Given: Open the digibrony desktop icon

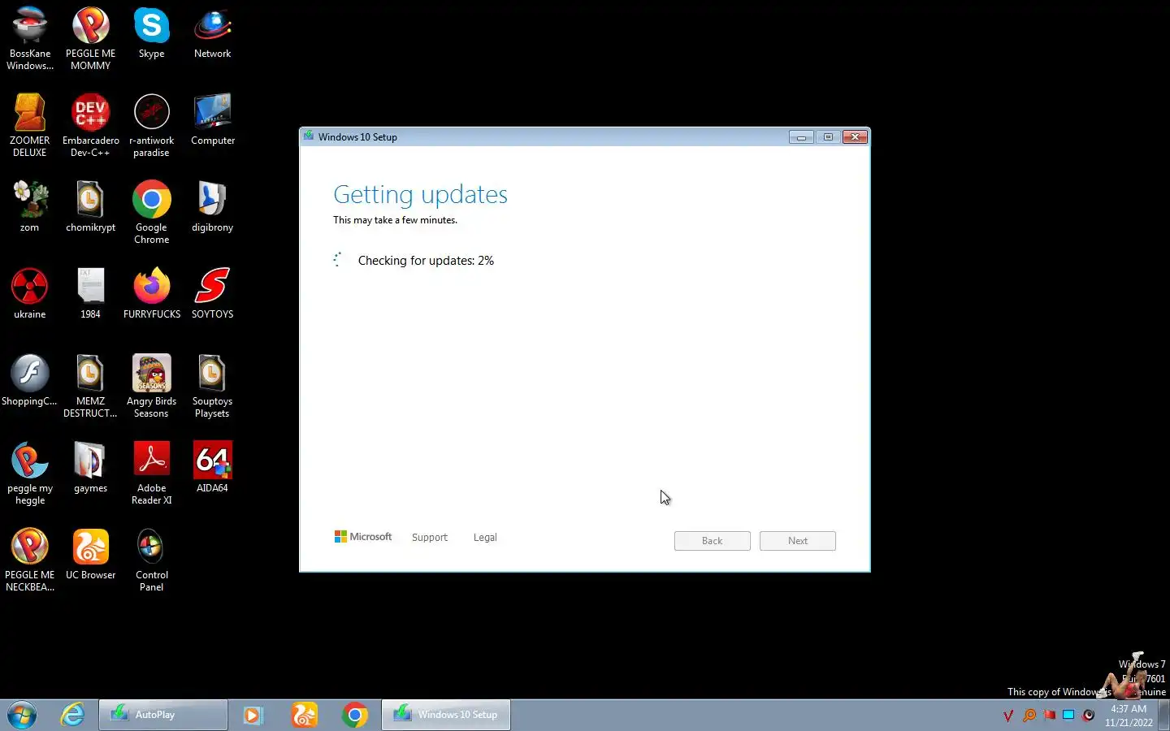Looking at the screenshot, I should pos(212,206).
